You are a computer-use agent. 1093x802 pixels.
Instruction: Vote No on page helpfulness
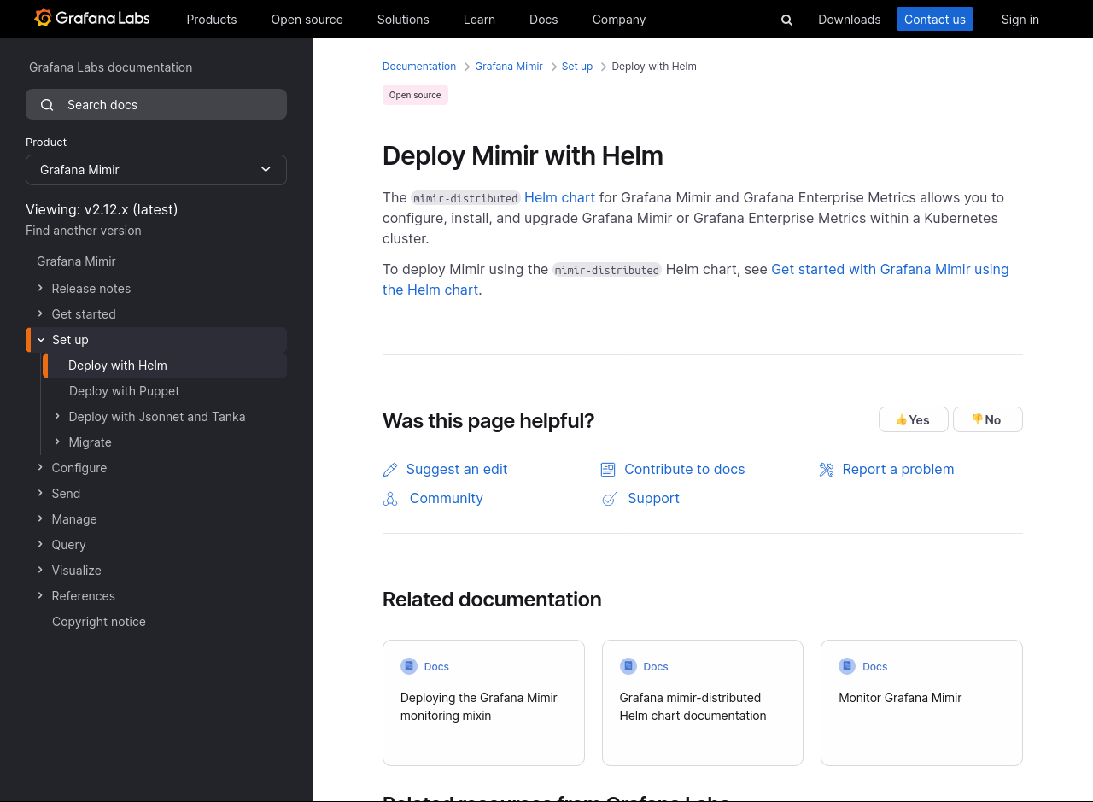(x=987, y=419)
